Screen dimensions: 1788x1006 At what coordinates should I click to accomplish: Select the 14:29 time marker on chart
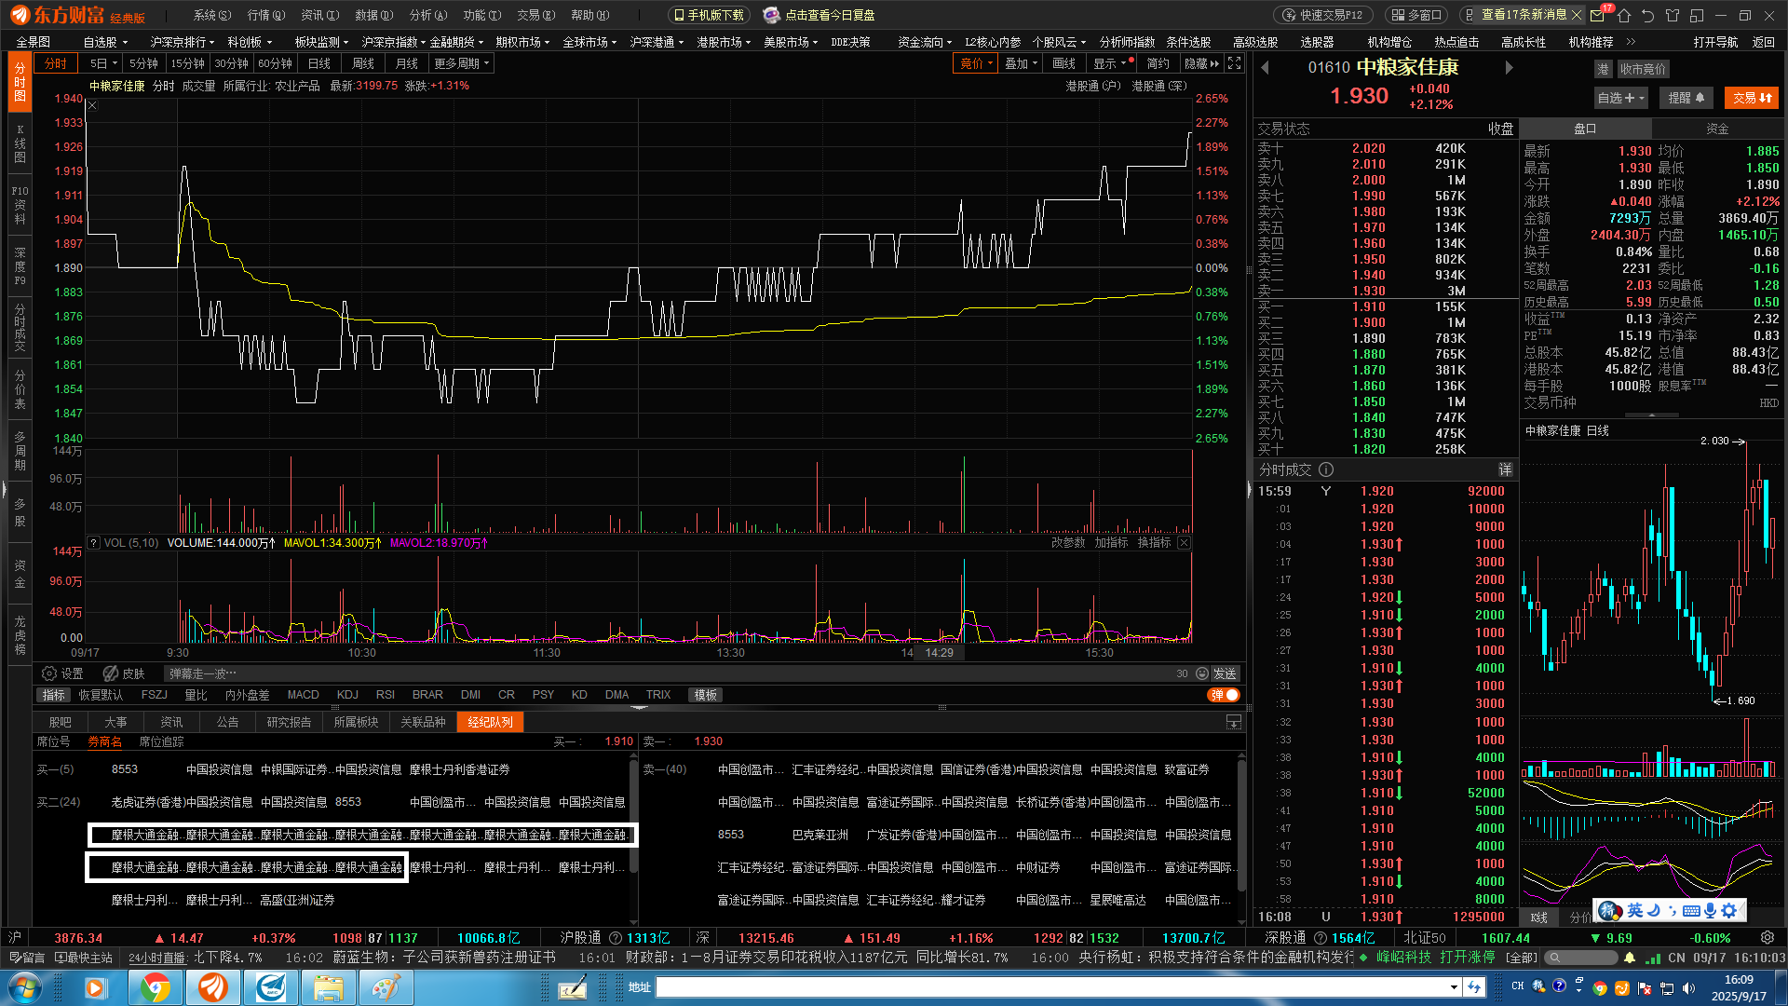pos(939,653)
